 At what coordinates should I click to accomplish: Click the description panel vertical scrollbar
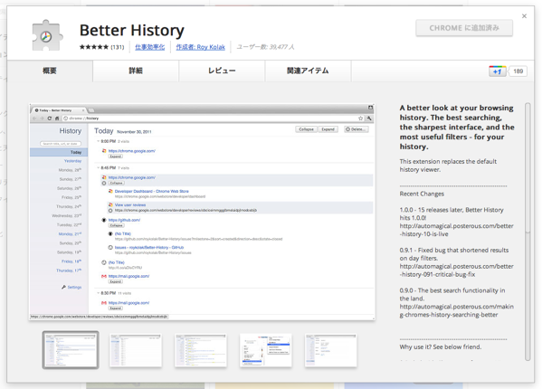(x=528, y=232)
